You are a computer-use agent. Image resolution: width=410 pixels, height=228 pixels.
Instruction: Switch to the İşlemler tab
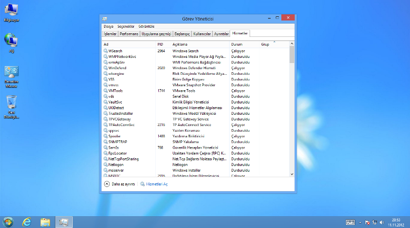110,34
